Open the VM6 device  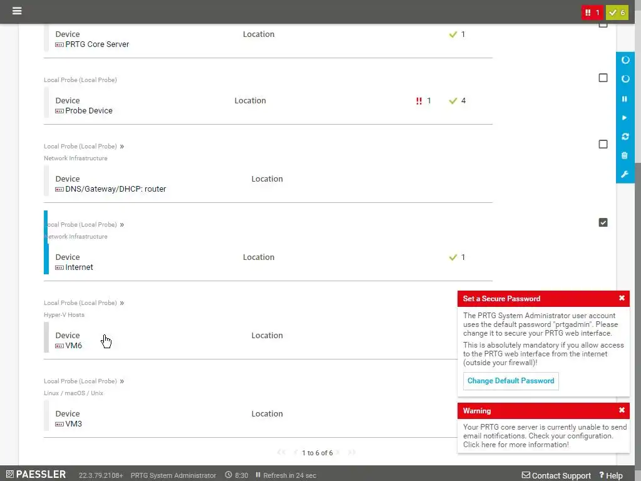tap(74, 346)
